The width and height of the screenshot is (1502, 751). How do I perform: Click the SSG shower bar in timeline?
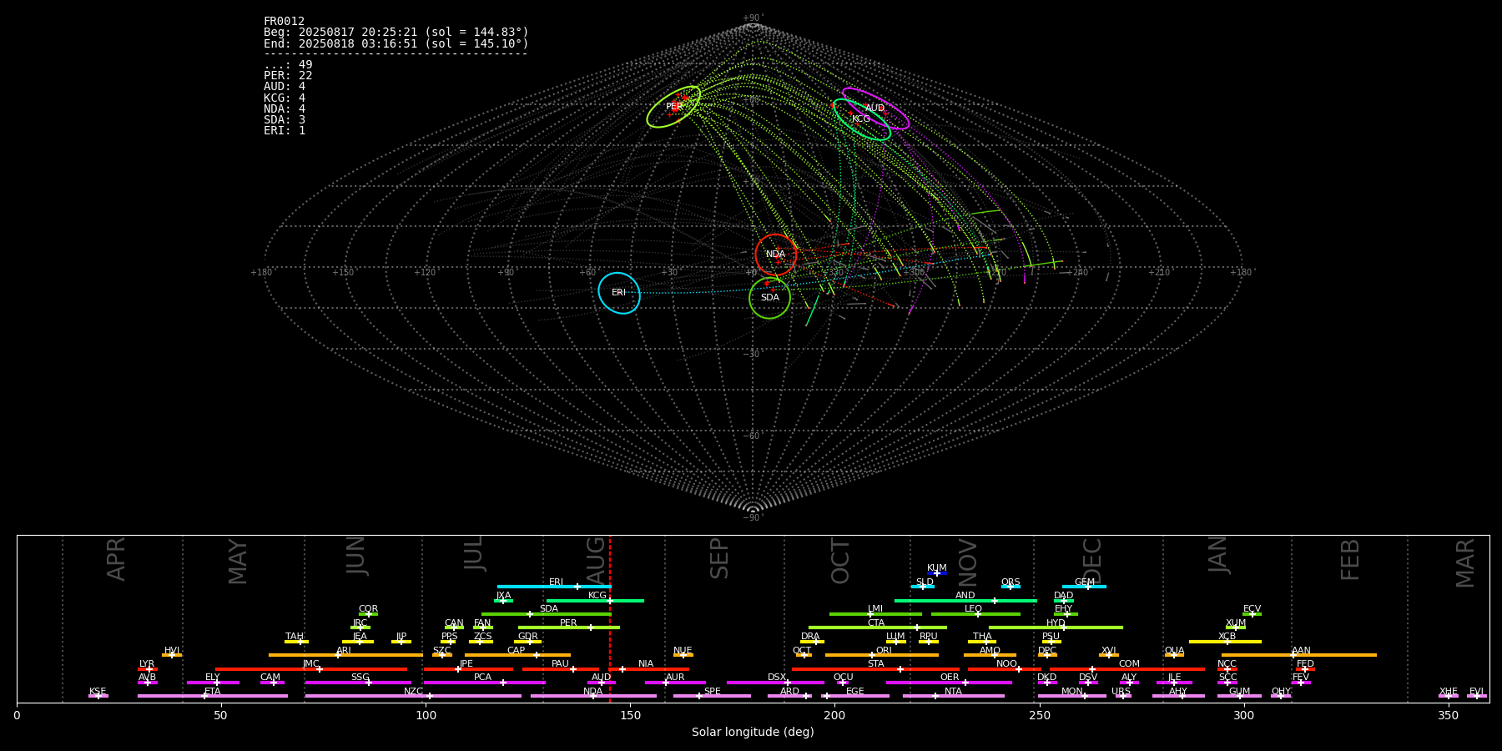point(358,683)
